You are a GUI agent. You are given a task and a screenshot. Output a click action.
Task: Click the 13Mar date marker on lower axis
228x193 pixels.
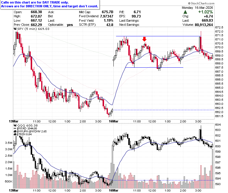(x=13, y=190)
